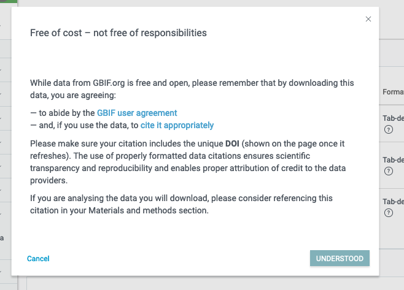Open the GBIF user agreement link

click(137, 113)
